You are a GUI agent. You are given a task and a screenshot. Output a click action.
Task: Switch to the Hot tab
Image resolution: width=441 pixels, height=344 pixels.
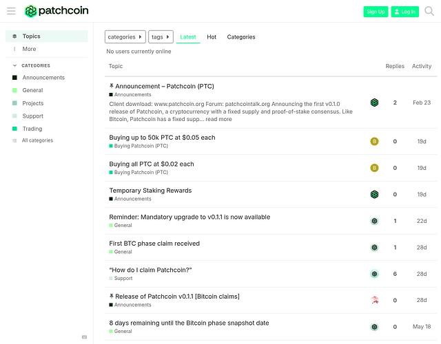click(x=212, y=37)
